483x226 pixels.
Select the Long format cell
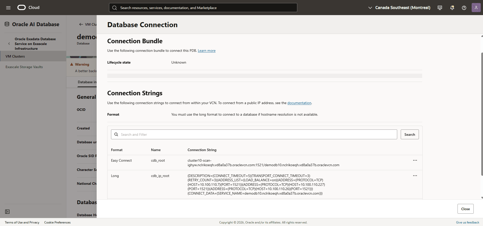click(115, 176)
